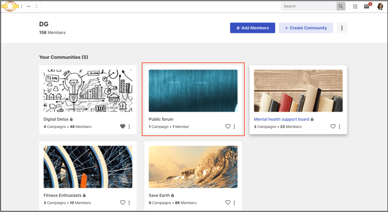Viewport: 388px width, 212px height.
Task: Unfavorite the Digital Detox community heart
Action: coord(122,126)
